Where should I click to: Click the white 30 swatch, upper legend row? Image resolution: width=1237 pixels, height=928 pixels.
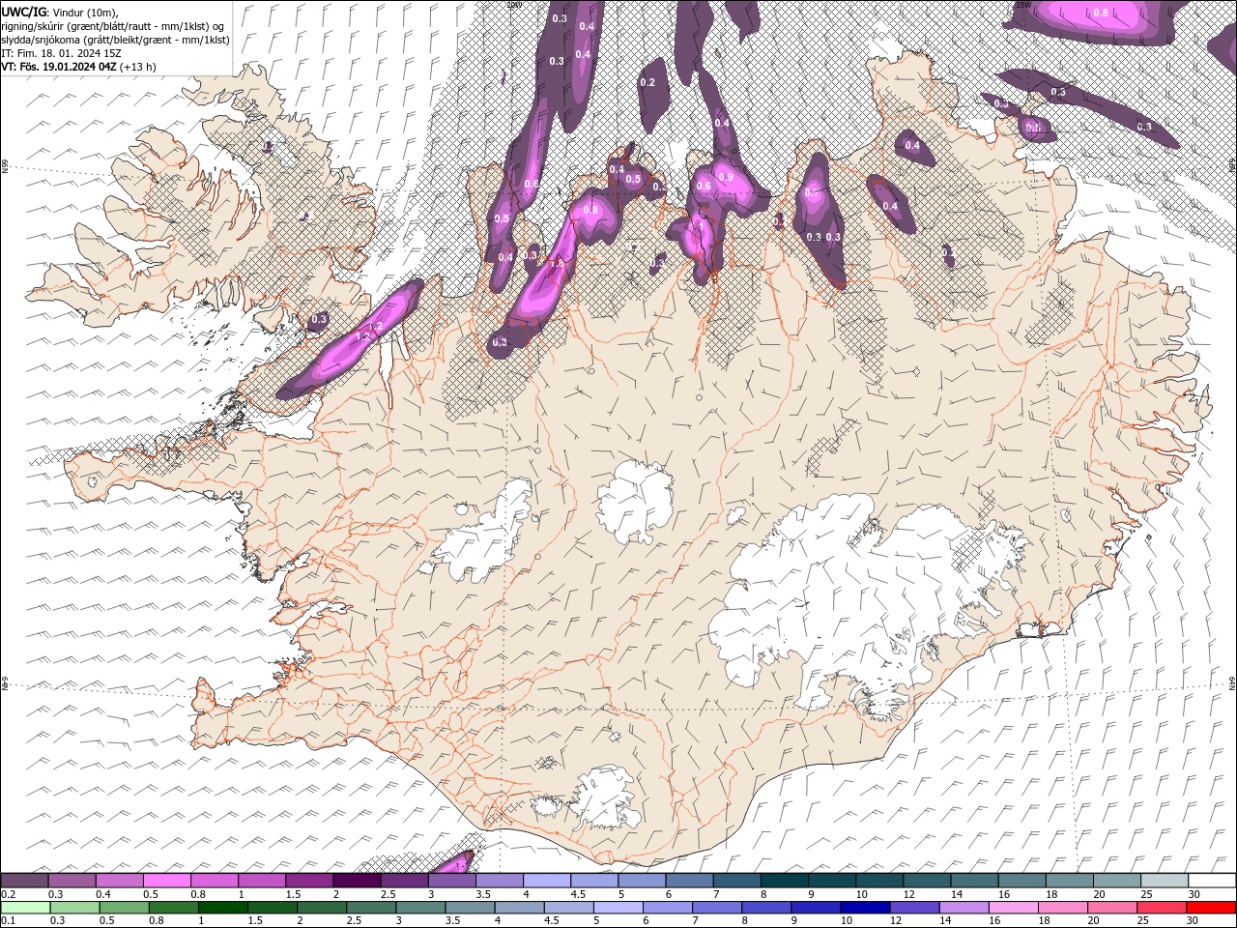click(1213, 881)
